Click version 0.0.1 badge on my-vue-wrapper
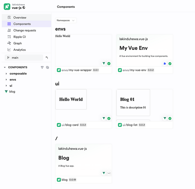The image size is (195, 189). click(96, 70)
